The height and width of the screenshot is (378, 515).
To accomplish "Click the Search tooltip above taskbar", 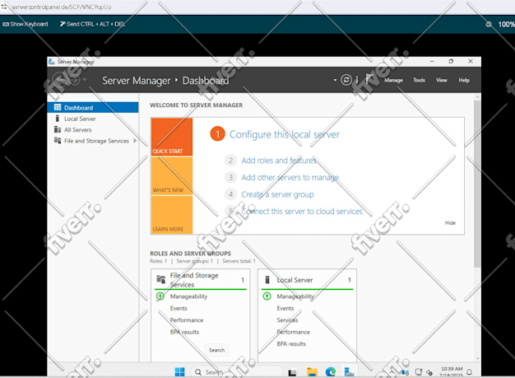I will [216, 350].
